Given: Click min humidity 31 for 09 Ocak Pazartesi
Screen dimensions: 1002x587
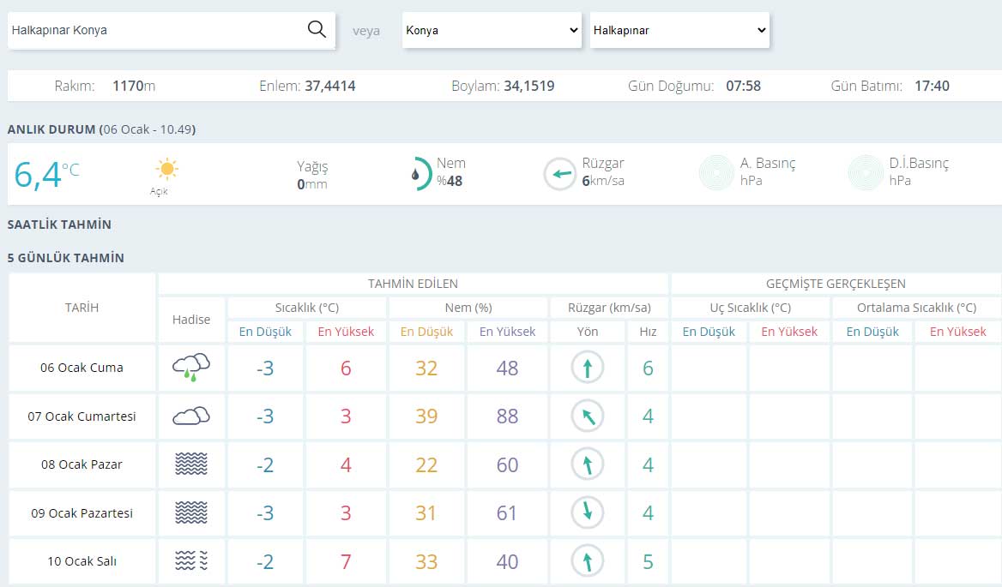Looking at the screenshot, I should pos(426,513).
